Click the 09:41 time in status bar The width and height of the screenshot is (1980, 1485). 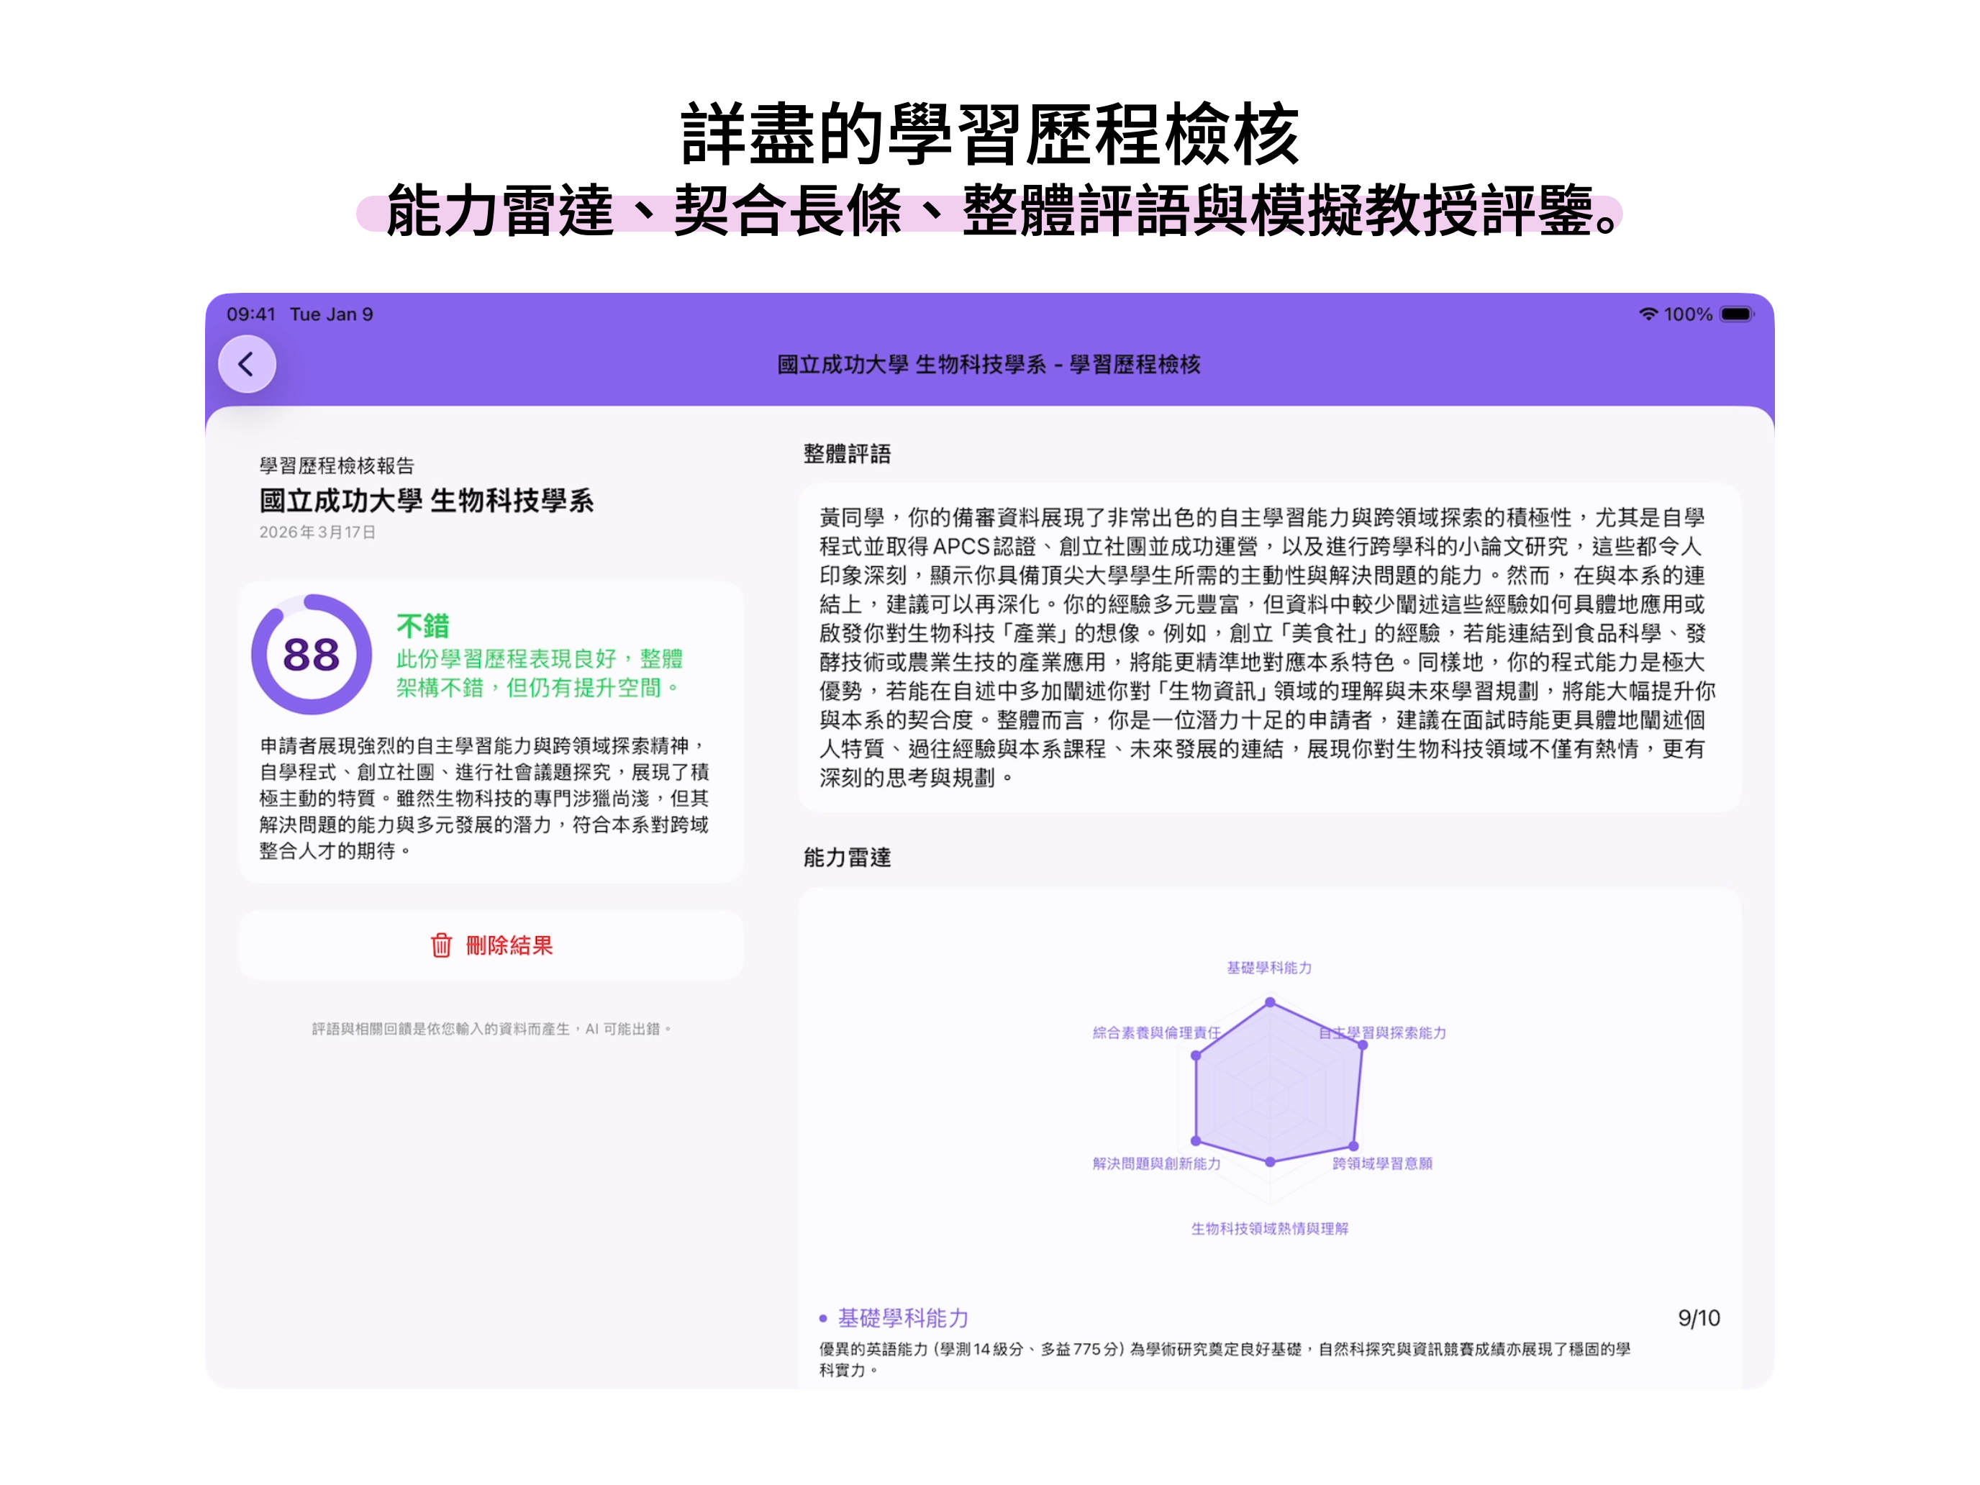click(x=250, y=314)
